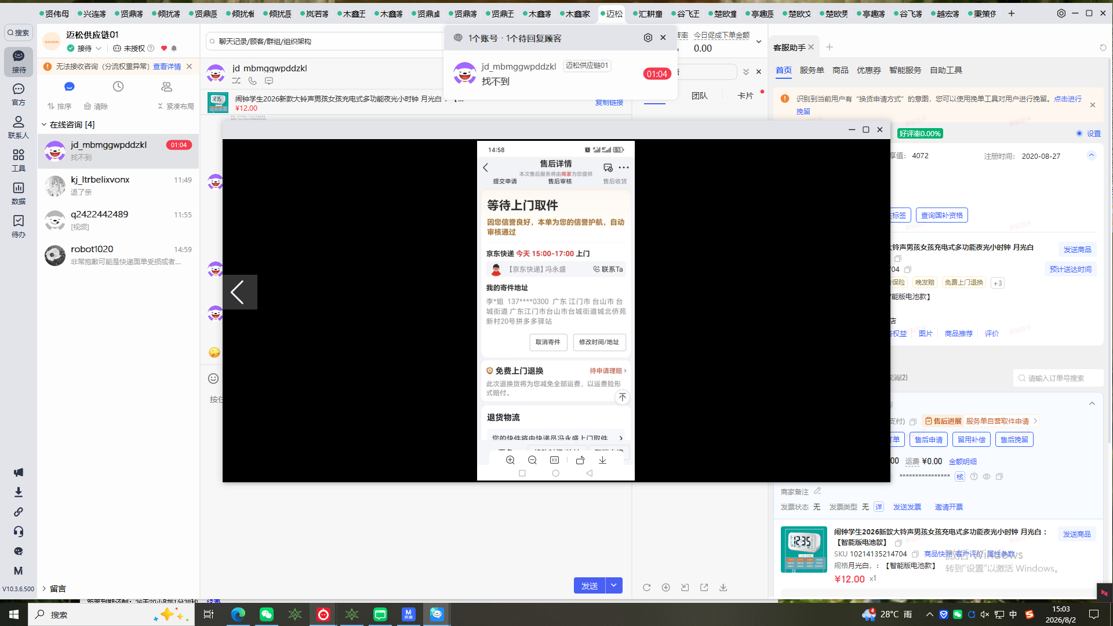Screen dimensions: 1113x626
Task: Open the 联系人 contacts section
Action: [19, 127]
